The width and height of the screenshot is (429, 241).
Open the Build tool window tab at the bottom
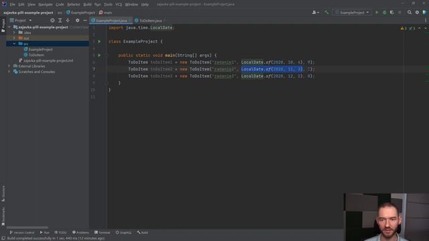[x=143, y=232]
